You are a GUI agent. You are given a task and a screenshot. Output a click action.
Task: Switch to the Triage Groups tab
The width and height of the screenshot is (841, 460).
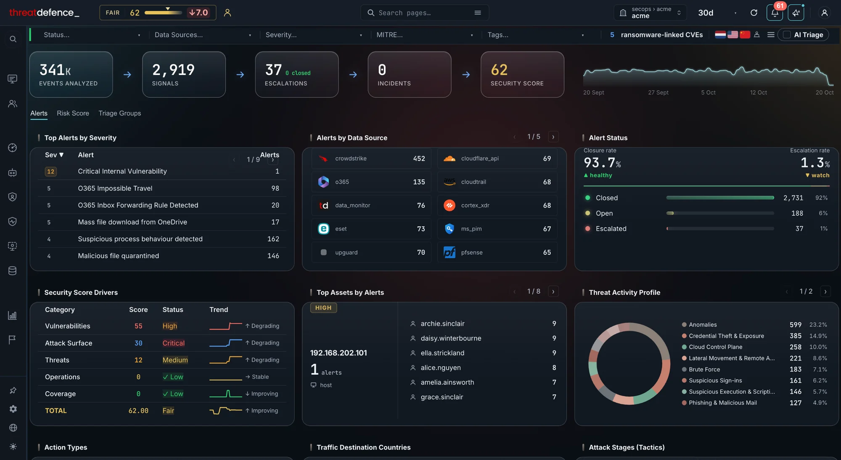pyautogui.click(x=119, y=113)
